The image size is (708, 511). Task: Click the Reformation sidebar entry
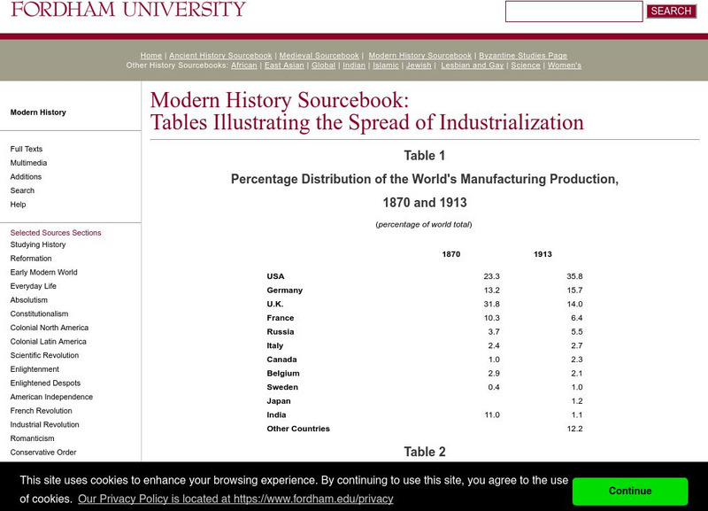tap(30, 258)
